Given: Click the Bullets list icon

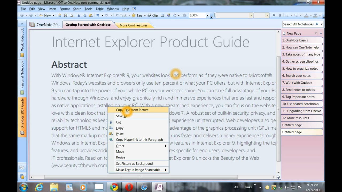Looking at the screenshot, I should pos(287,15).
